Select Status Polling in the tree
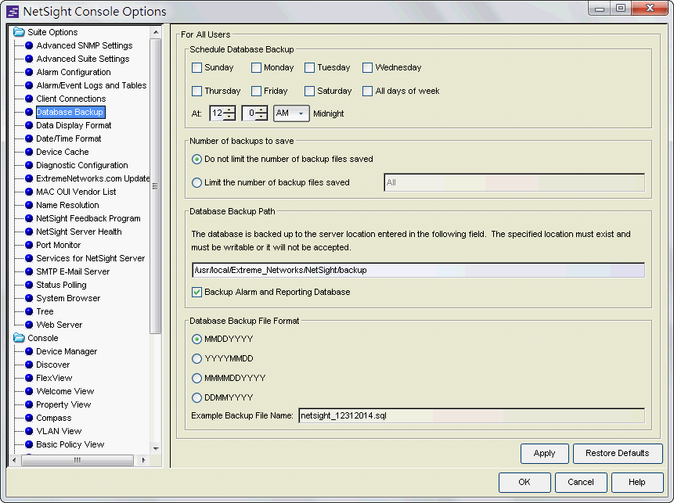 [x=61, y=286]
